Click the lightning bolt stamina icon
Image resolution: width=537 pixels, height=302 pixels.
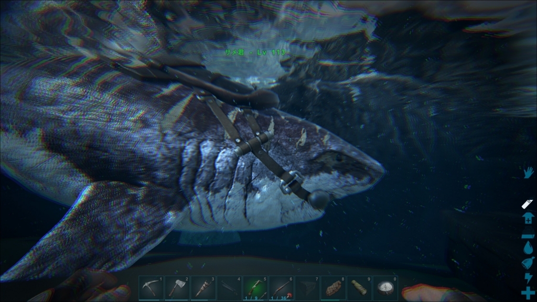coord(529,278)
